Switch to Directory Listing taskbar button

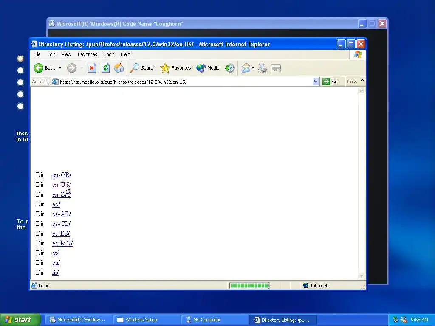click(x=283, y=320)
